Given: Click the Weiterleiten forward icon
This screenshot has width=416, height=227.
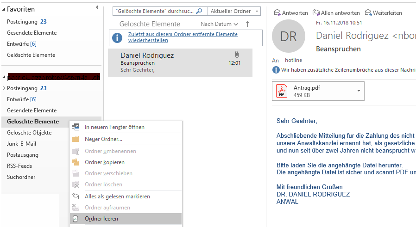Looking at the screenshot, I should [x=368, y=12].
